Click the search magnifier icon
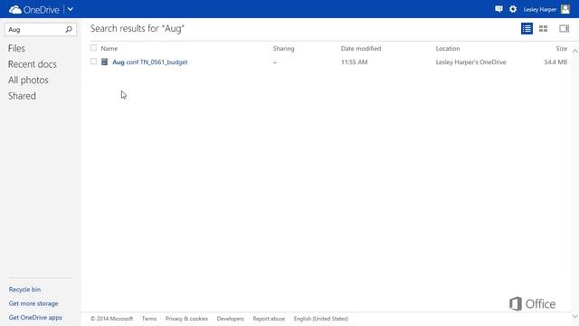Image resolution: width=579 pixels, height=326 pixels. tap(69, 29)
